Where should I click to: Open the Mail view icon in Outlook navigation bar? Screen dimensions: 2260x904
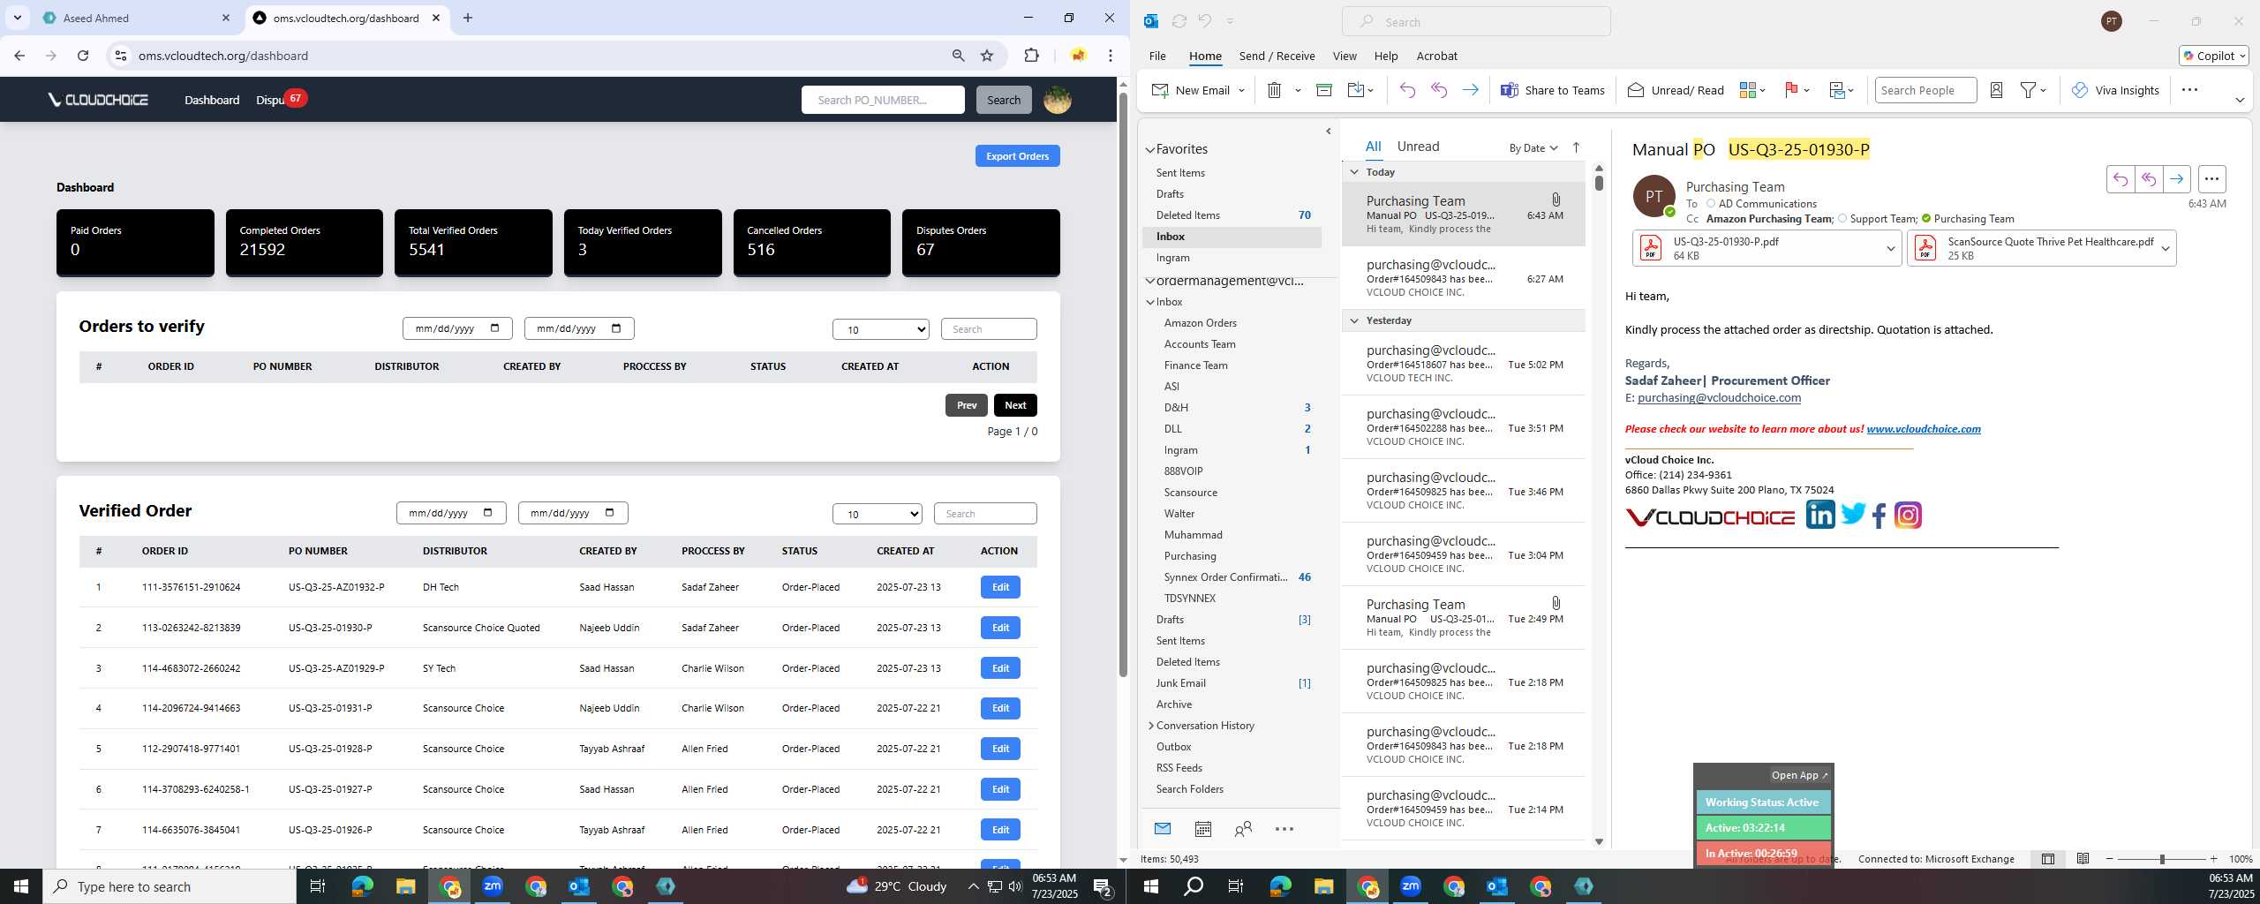click(x=1163, y=828)
